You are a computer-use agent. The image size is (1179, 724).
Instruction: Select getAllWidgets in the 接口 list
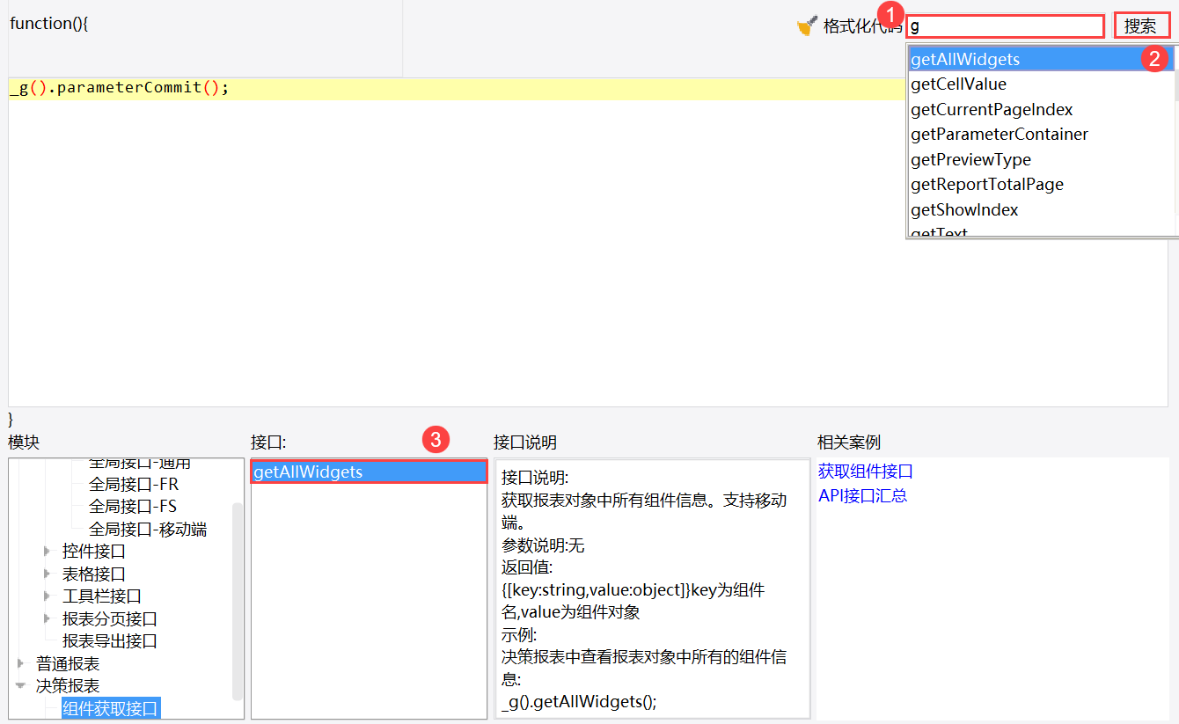tap(369, 472)
